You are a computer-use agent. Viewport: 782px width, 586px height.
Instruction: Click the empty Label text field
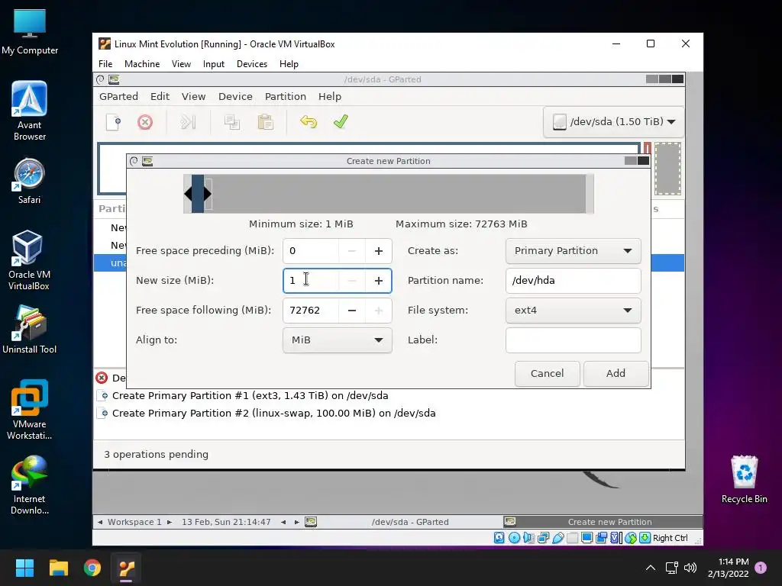pos(573,340)
